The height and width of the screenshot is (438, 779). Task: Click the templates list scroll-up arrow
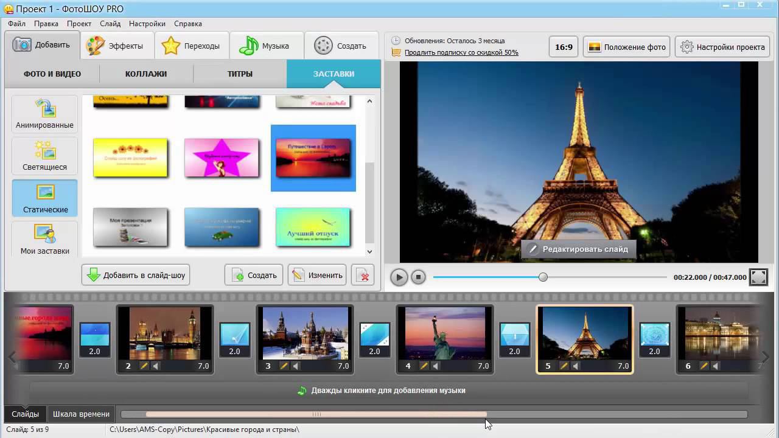point(369,102)
